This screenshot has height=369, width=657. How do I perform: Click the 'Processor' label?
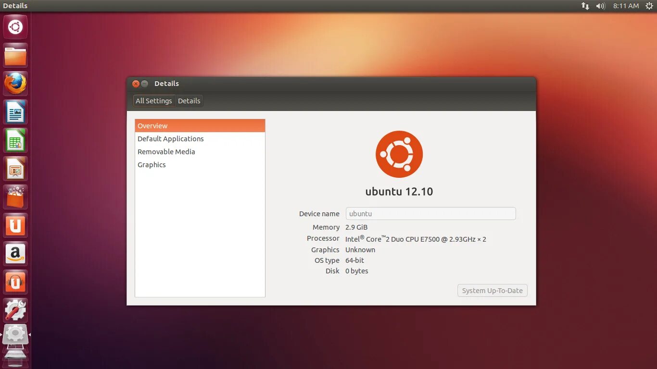coord(323,238)
